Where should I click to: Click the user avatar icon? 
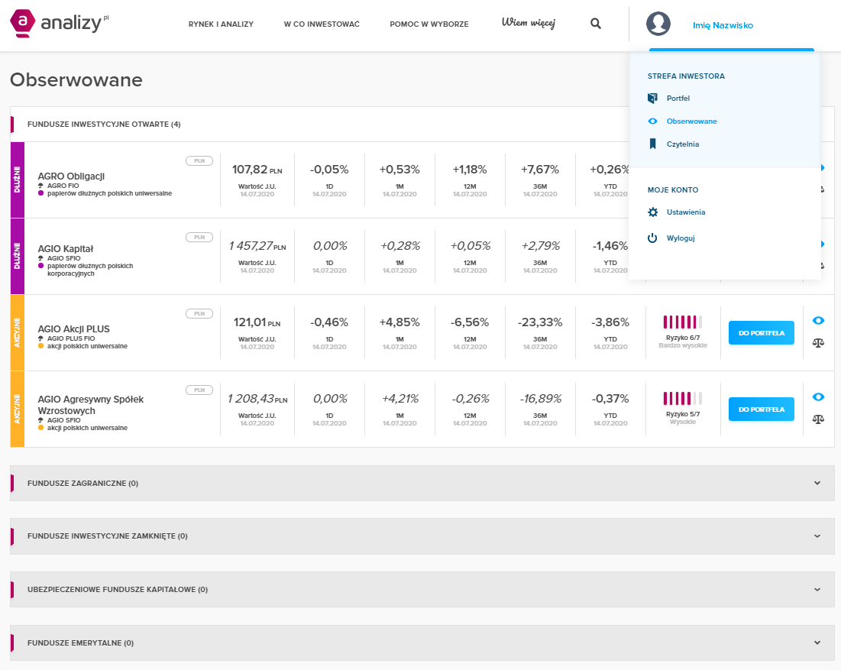(658, 24)
